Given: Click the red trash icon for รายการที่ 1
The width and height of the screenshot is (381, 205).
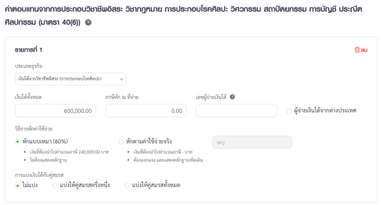Looking at the screenshot, I should (357, 50).
